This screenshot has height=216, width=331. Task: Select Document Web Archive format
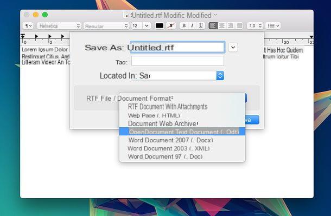[182, 123]
